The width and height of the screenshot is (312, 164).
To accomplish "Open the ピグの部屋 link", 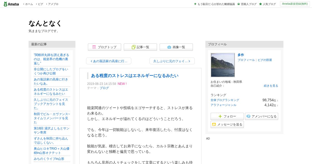I will 265,60.
